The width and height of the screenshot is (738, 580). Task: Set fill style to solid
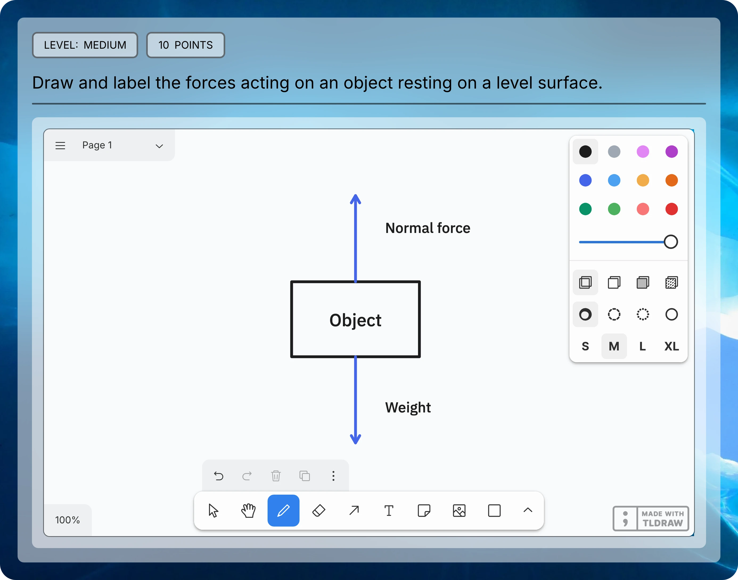point(643,282)
